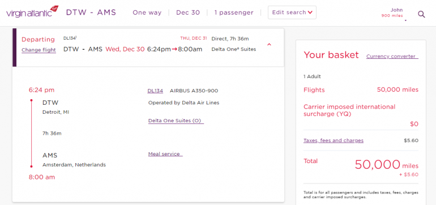Click the Virgin Atlantic logo
This screenshot has height=205, width=436.
tap(32, 12)
